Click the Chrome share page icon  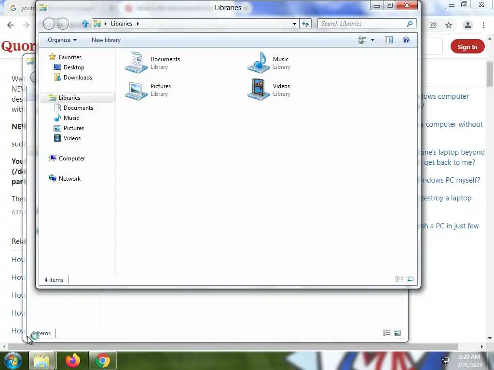[433, 25]
